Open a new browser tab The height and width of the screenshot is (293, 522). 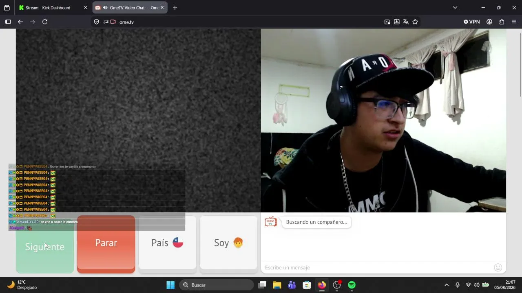tap(175, 8)
